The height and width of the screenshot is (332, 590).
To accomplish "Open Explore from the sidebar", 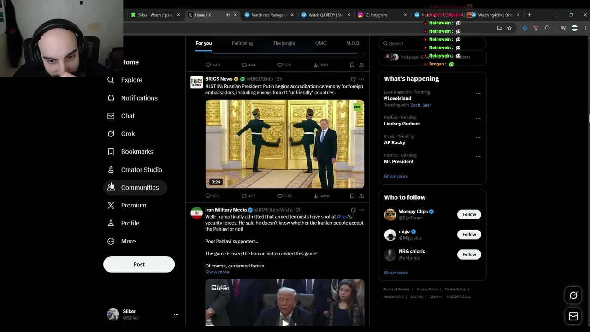I will point(124,80).
